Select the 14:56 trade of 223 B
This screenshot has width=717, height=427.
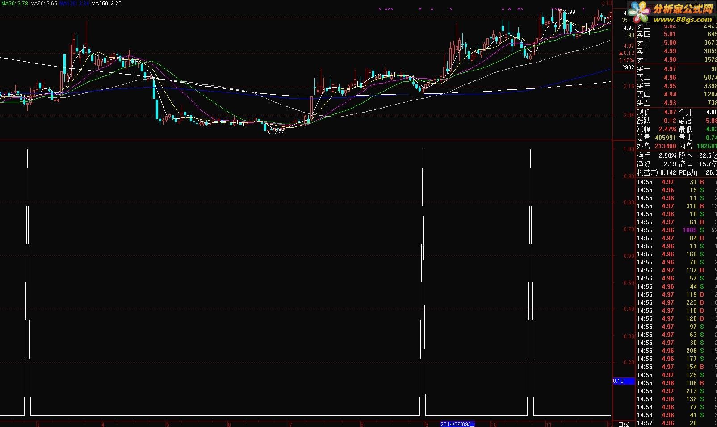click(676, 302)
